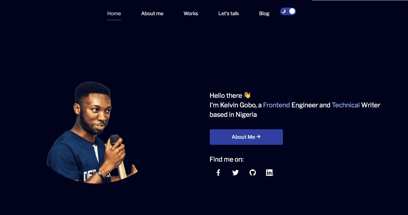Click Kelvin's circular profile photo
The height and width of the screenshot is (215, 408).
(x=92, y=133)
